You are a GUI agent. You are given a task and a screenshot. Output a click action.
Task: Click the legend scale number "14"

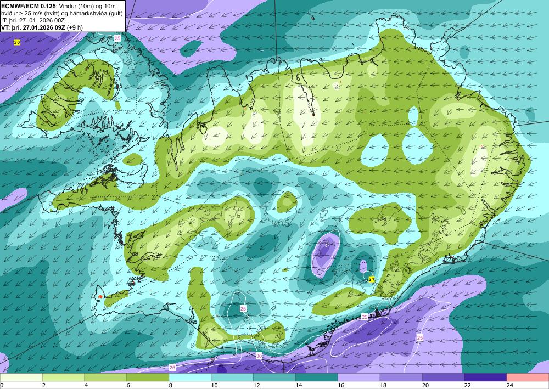(299, 385)
